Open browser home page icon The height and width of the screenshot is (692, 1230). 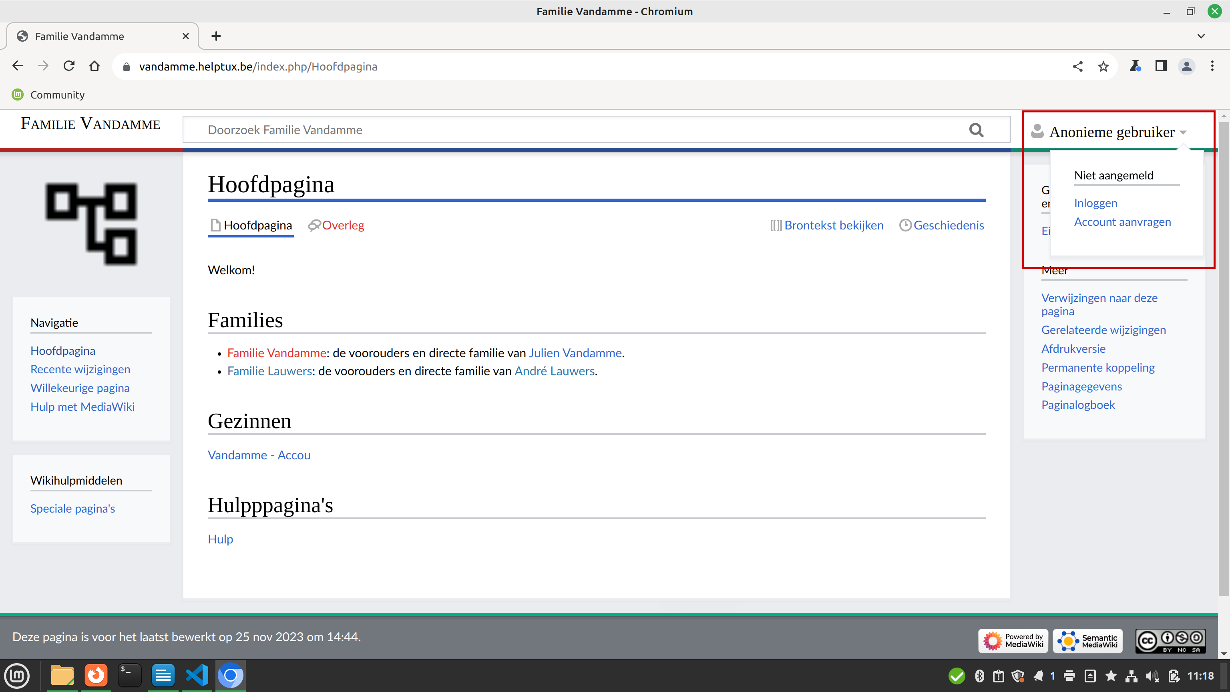[94, 66]
